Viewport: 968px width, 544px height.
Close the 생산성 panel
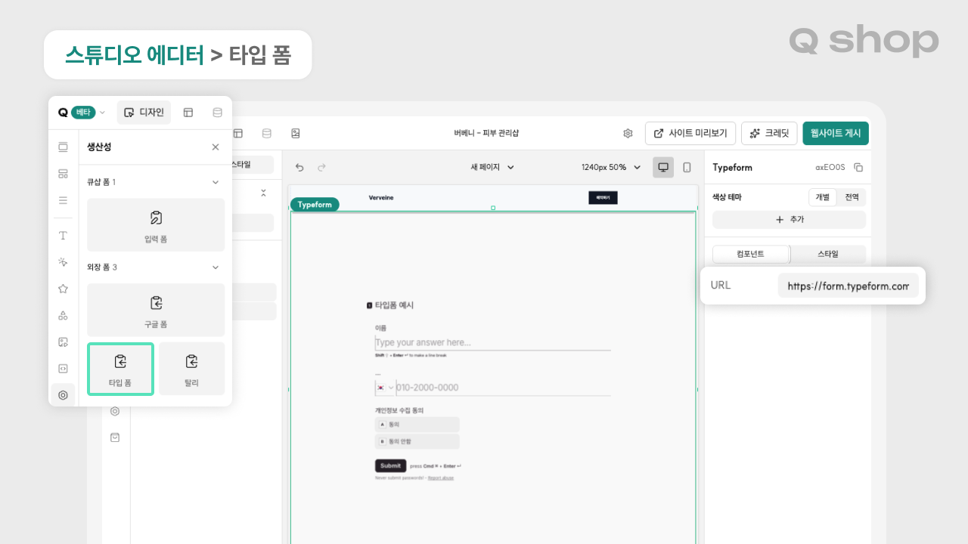point(216,147)
